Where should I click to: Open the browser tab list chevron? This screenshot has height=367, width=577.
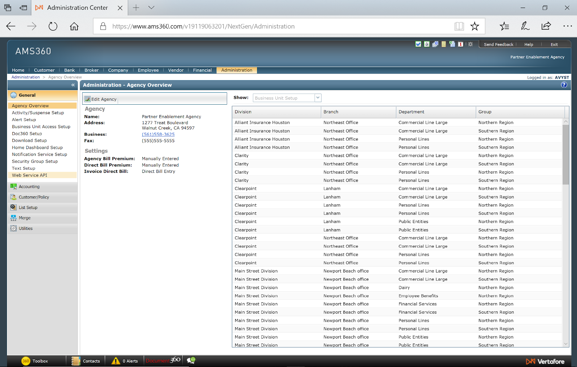point(151,8)
